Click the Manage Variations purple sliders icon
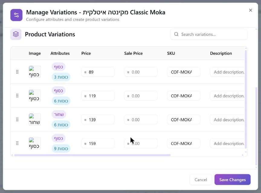 pyautogui.click(x=16, y=15)
